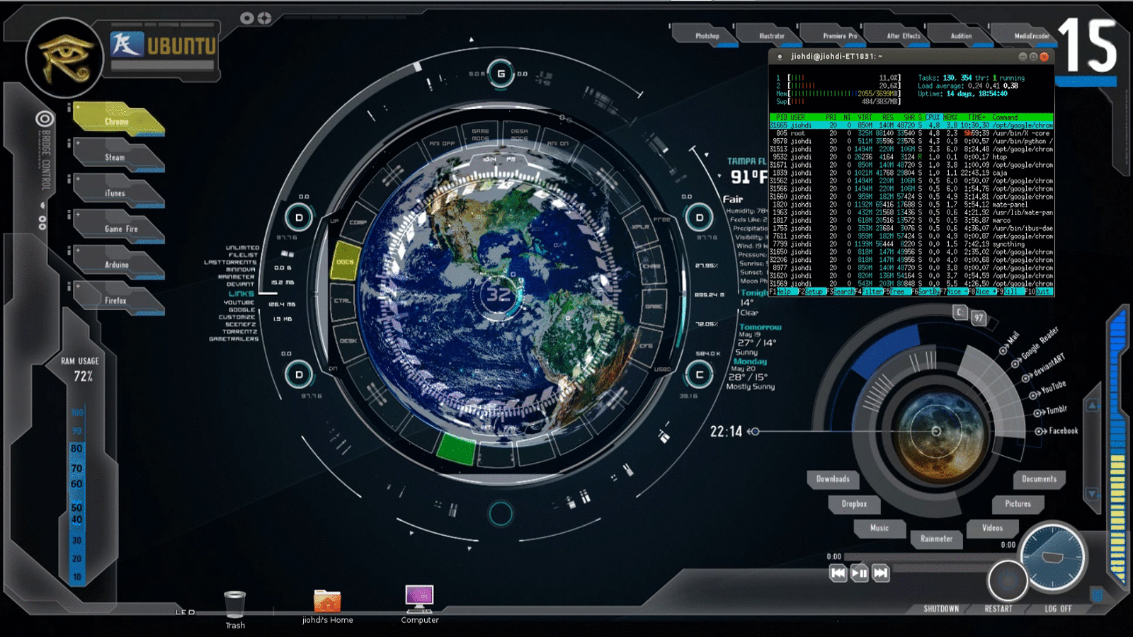Screen dimensions: 1133x637
Task: Toggle ANI ON on globe ring
Action: coord(557,144)
